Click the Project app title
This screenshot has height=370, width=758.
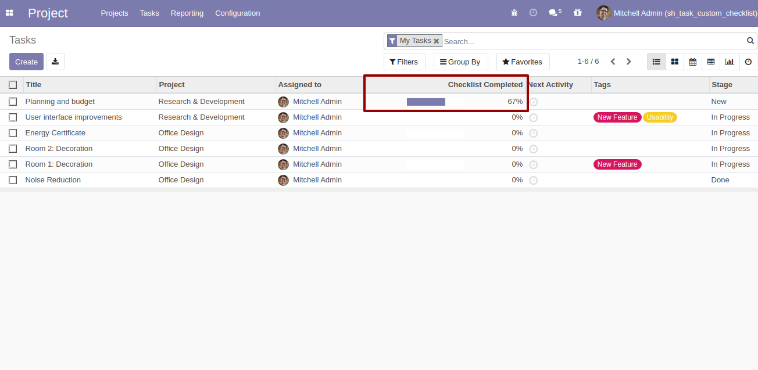point(48,13)
